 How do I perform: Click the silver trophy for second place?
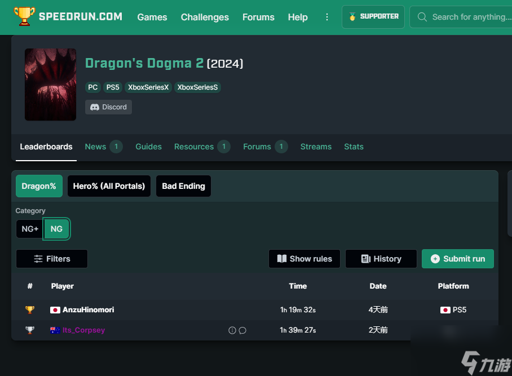coord(30,330)
